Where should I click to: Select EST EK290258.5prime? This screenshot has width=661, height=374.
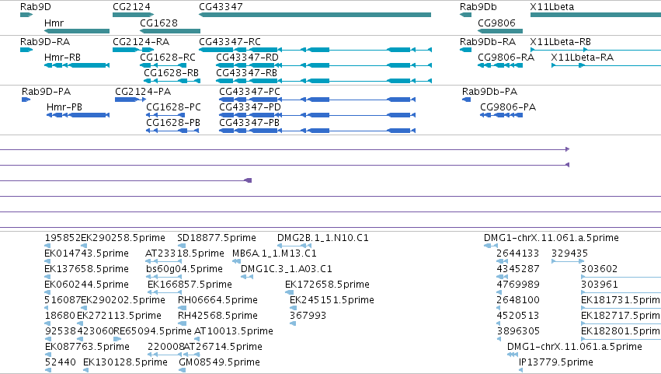(x=123, y=238)
